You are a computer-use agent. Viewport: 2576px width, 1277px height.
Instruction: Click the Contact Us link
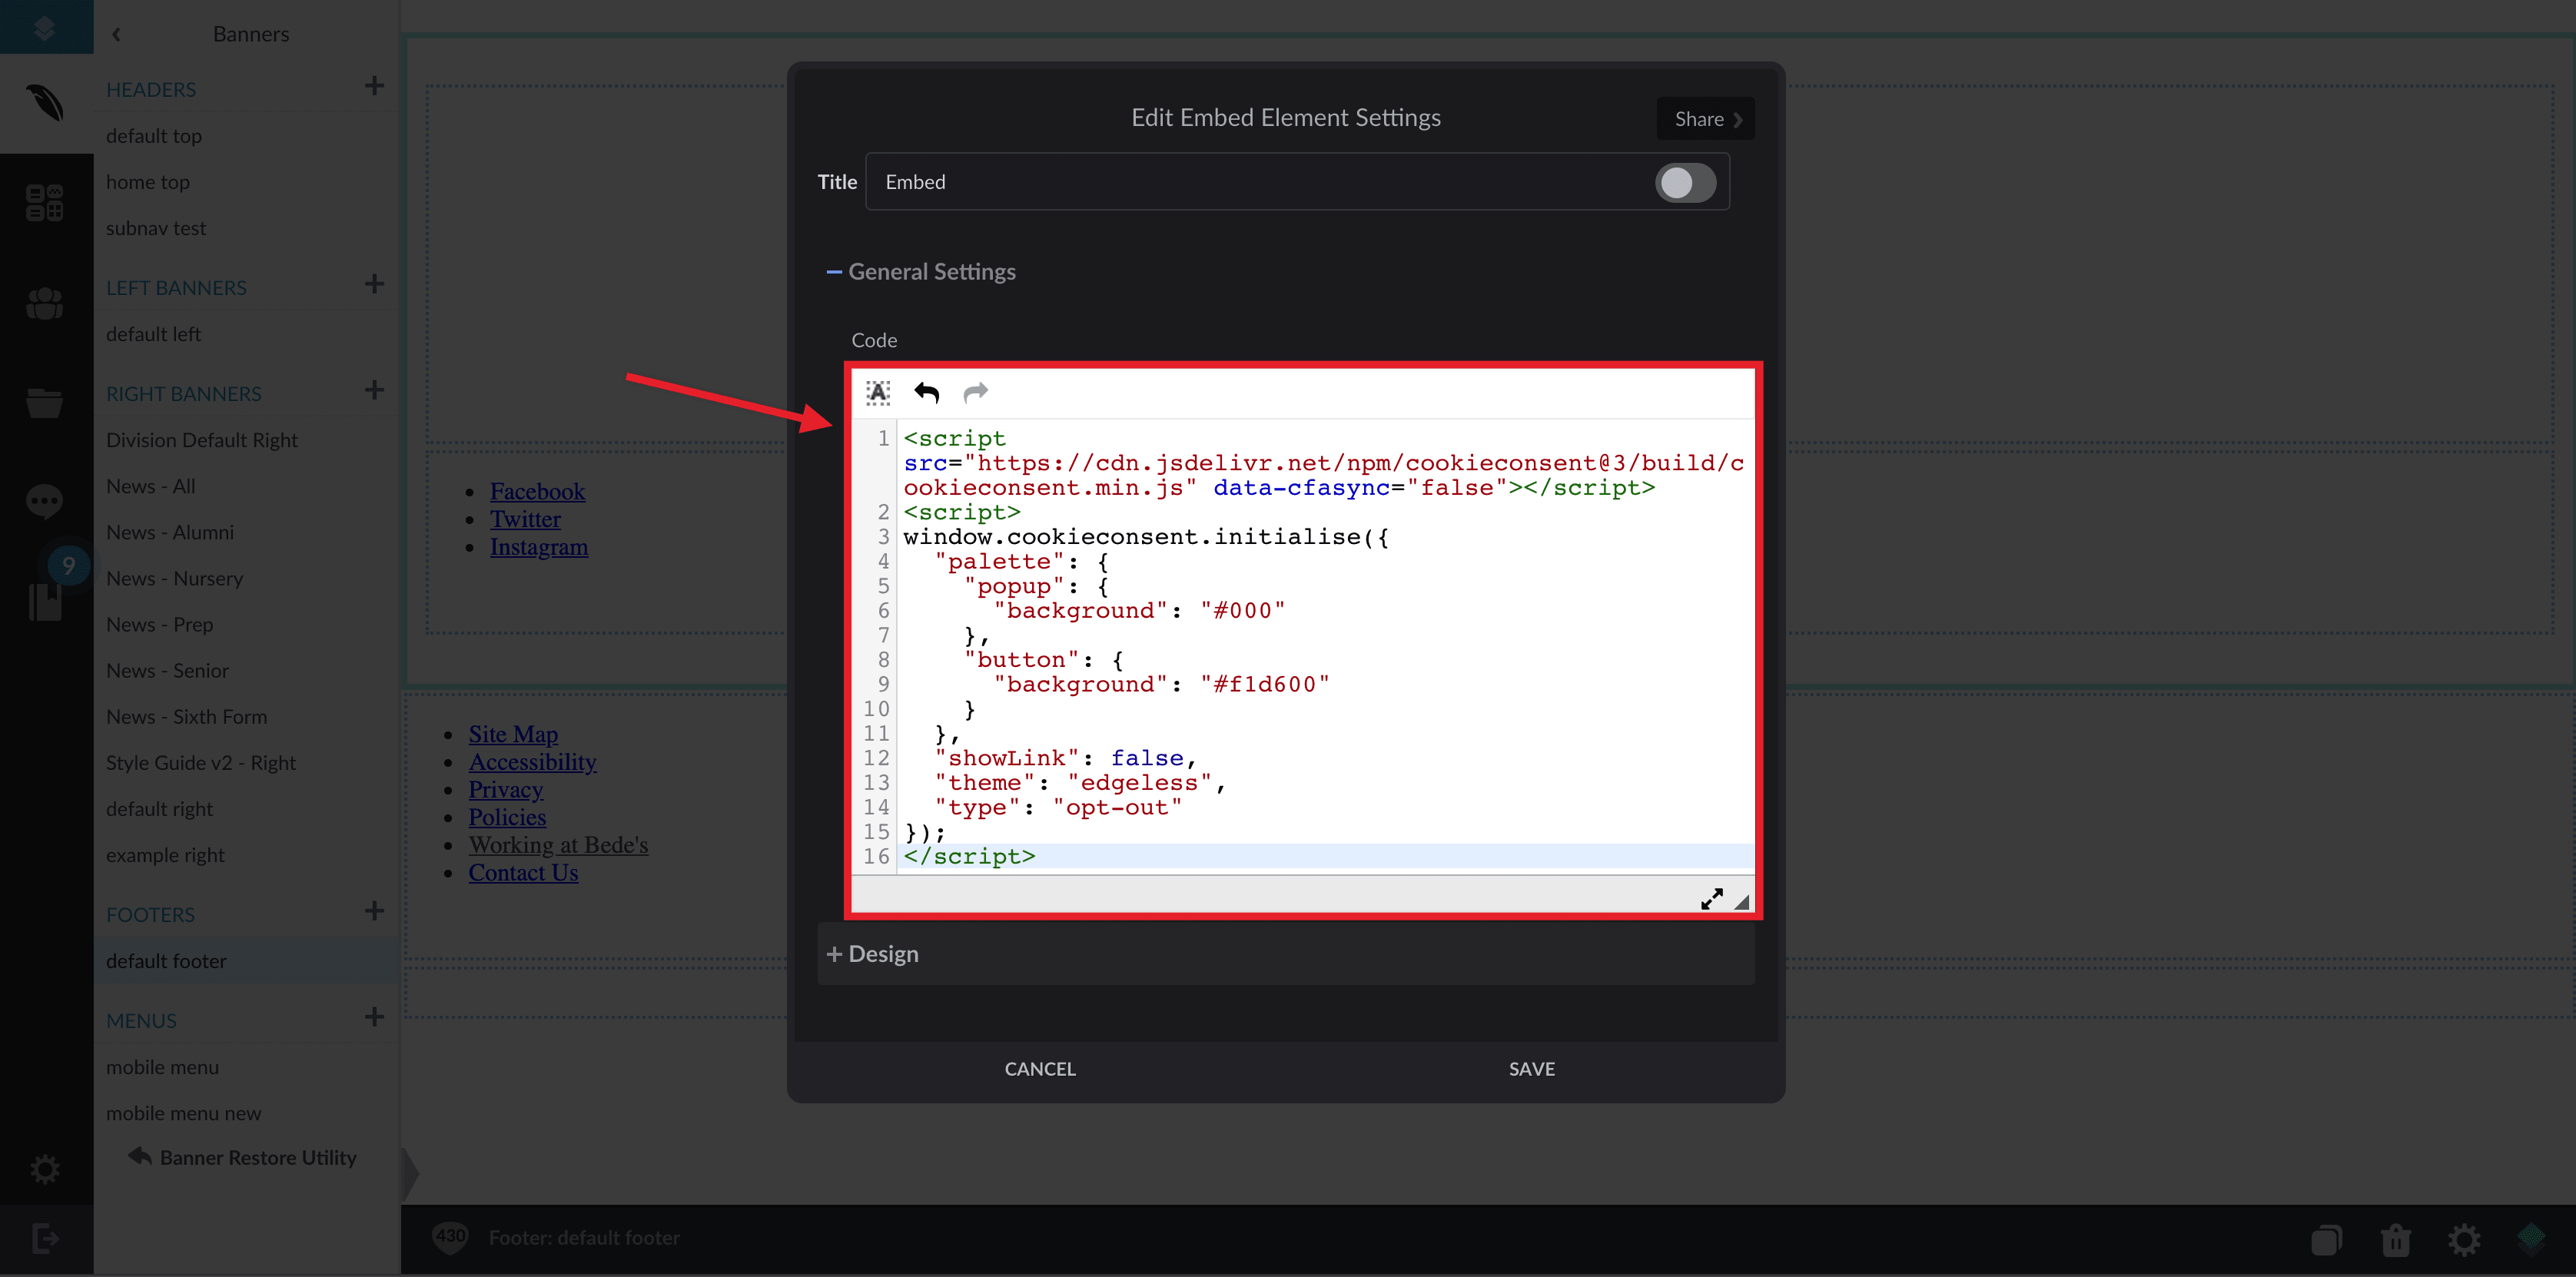pos(523,873)
